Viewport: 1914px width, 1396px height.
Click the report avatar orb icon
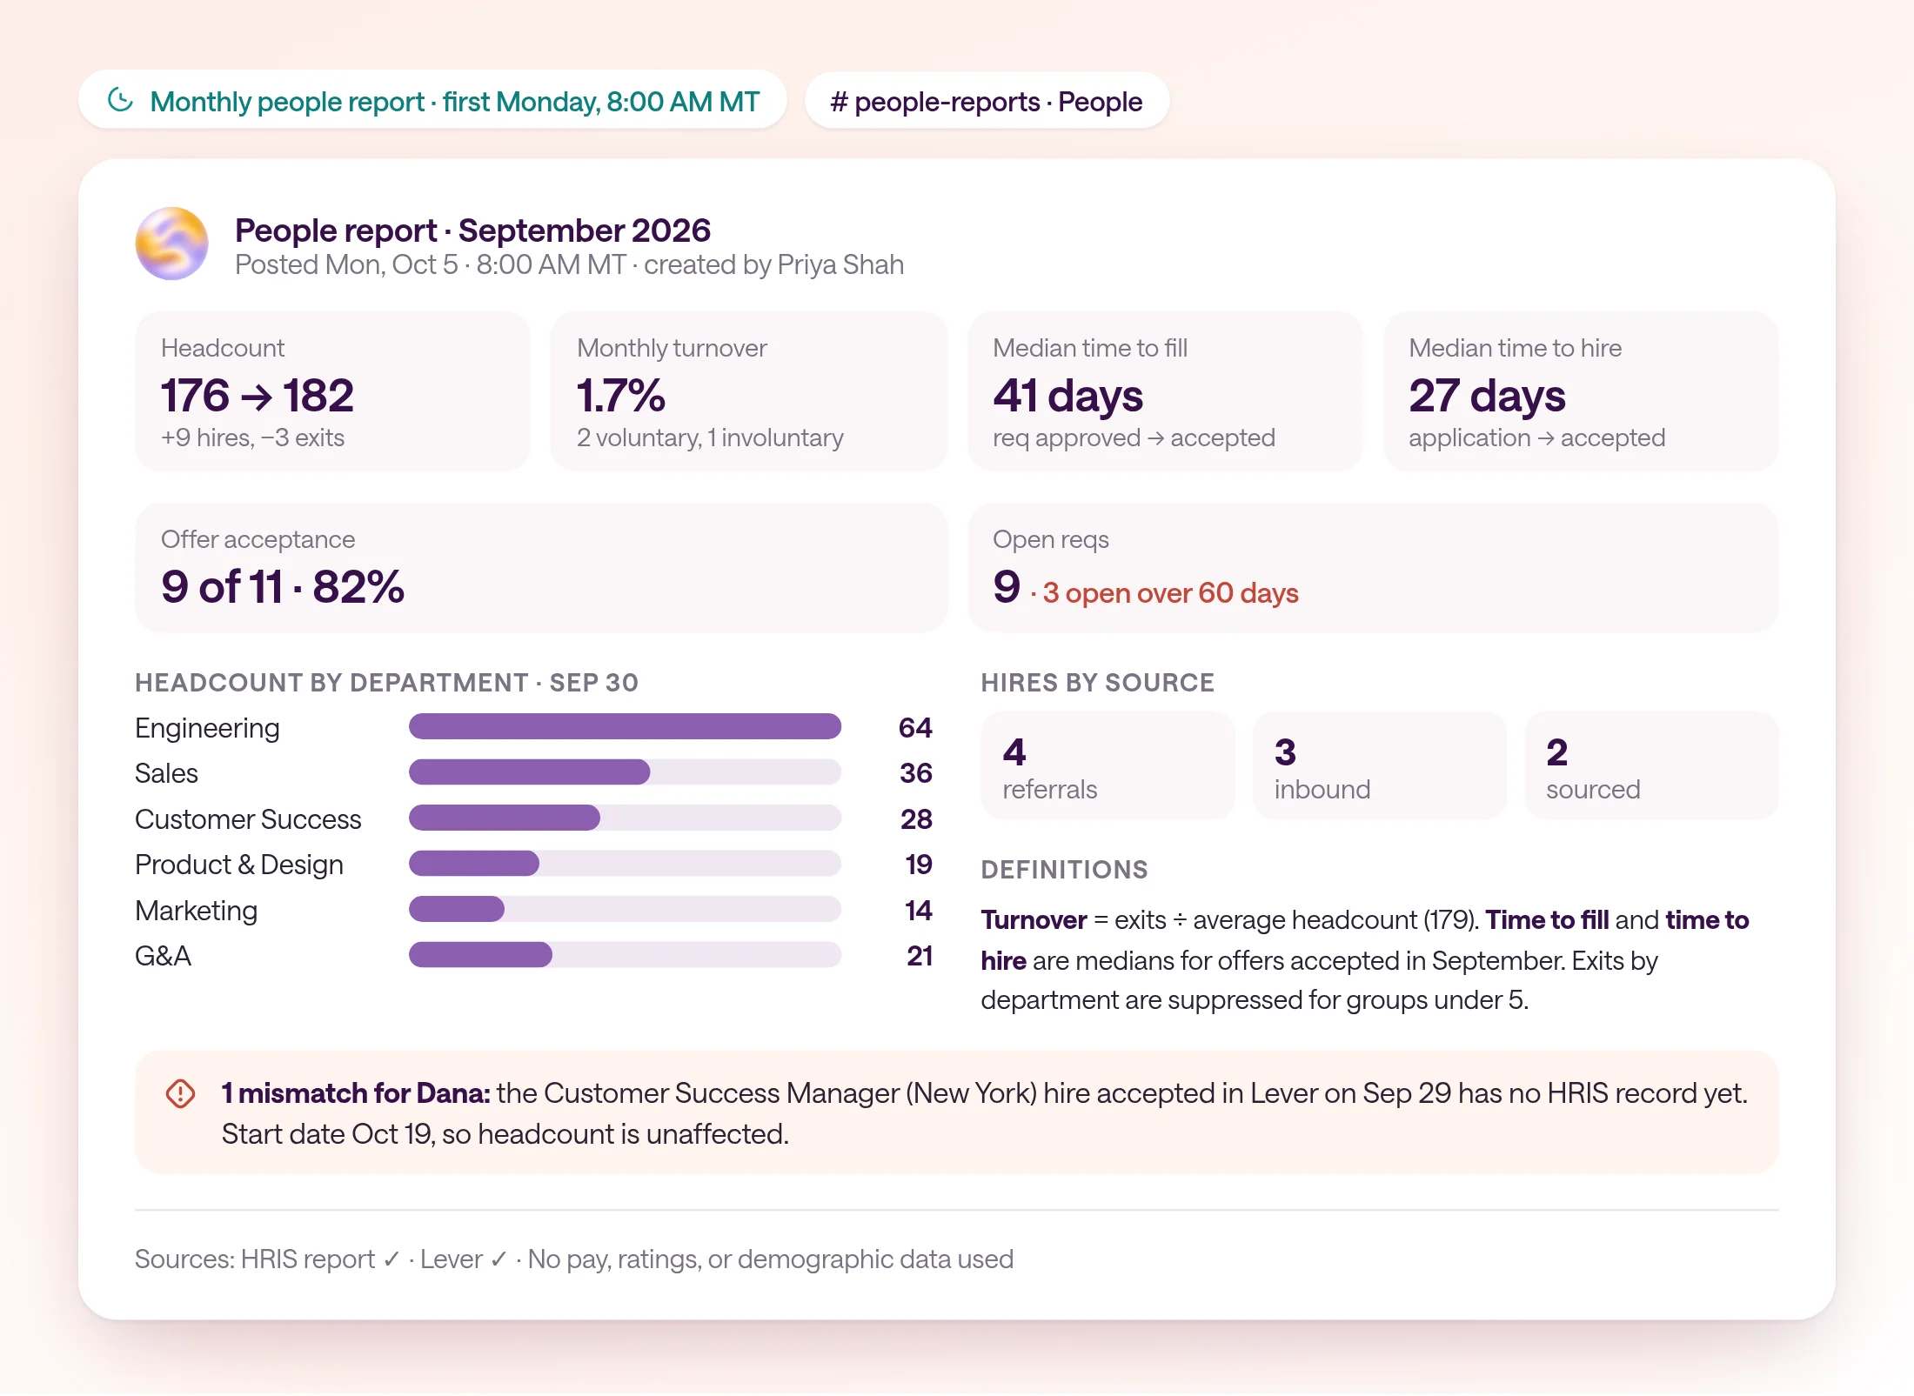pos(171,244)
